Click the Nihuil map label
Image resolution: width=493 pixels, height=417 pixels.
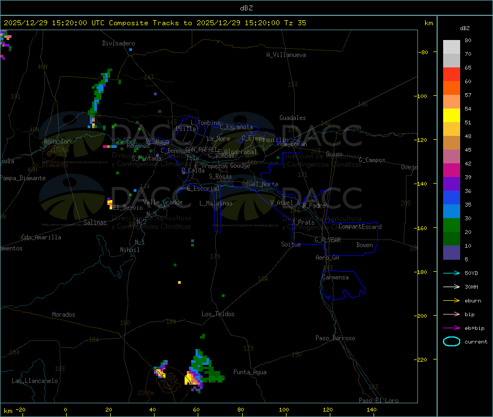point(130,250)
